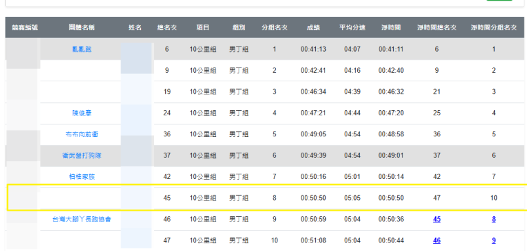Screen dimensions: 527x251
Task: Click the 組別 column header
Action: click(239, 28)
